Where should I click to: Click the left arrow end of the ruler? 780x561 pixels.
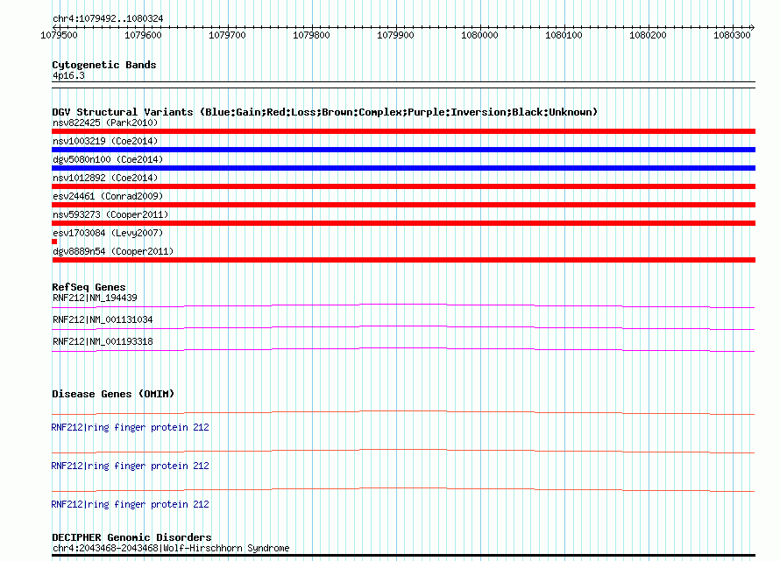coord(54,27)
